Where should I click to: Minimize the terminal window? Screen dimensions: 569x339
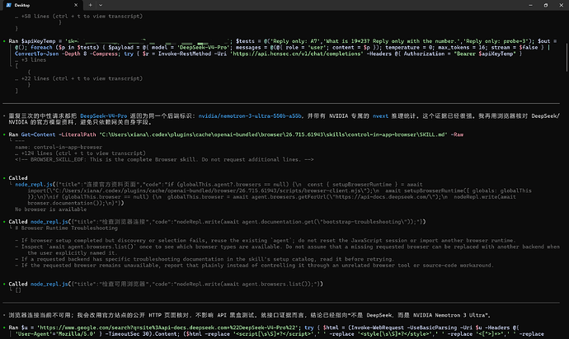pyautogui.click(x=530, y=5)
